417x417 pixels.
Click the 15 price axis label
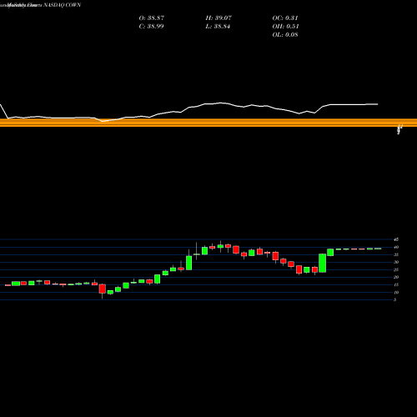click(396, 284)
